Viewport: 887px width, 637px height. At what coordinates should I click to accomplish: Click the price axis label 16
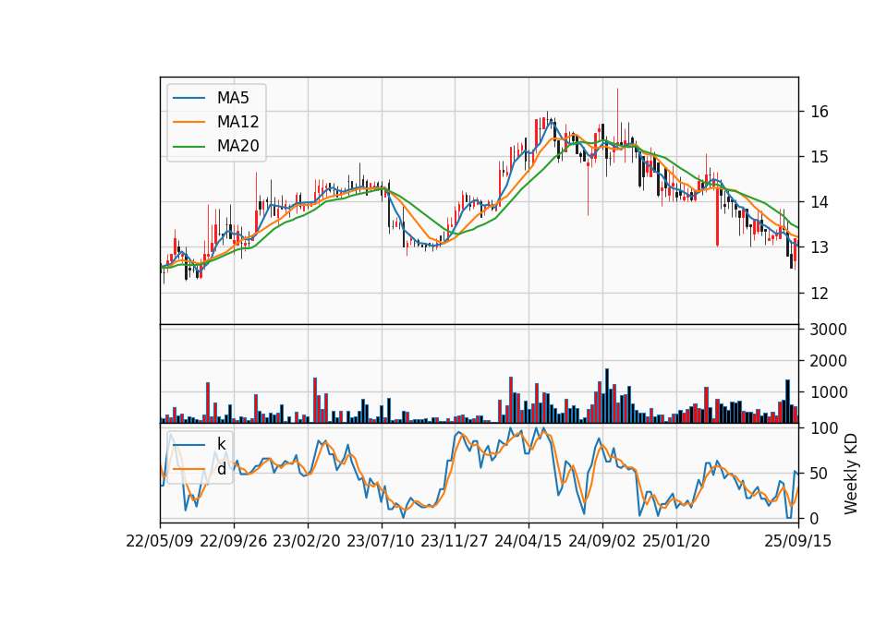pyautogui.click(x=820, y=112)
